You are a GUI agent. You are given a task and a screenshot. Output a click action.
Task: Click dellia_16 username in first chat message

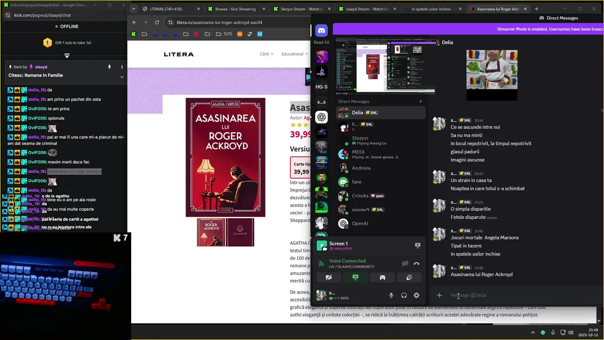click(36, 90)
